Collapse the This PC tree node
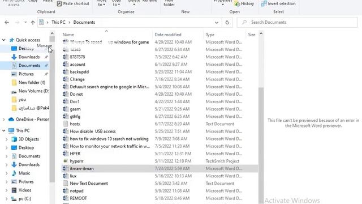Screen dimensions: 362x204 4,131
